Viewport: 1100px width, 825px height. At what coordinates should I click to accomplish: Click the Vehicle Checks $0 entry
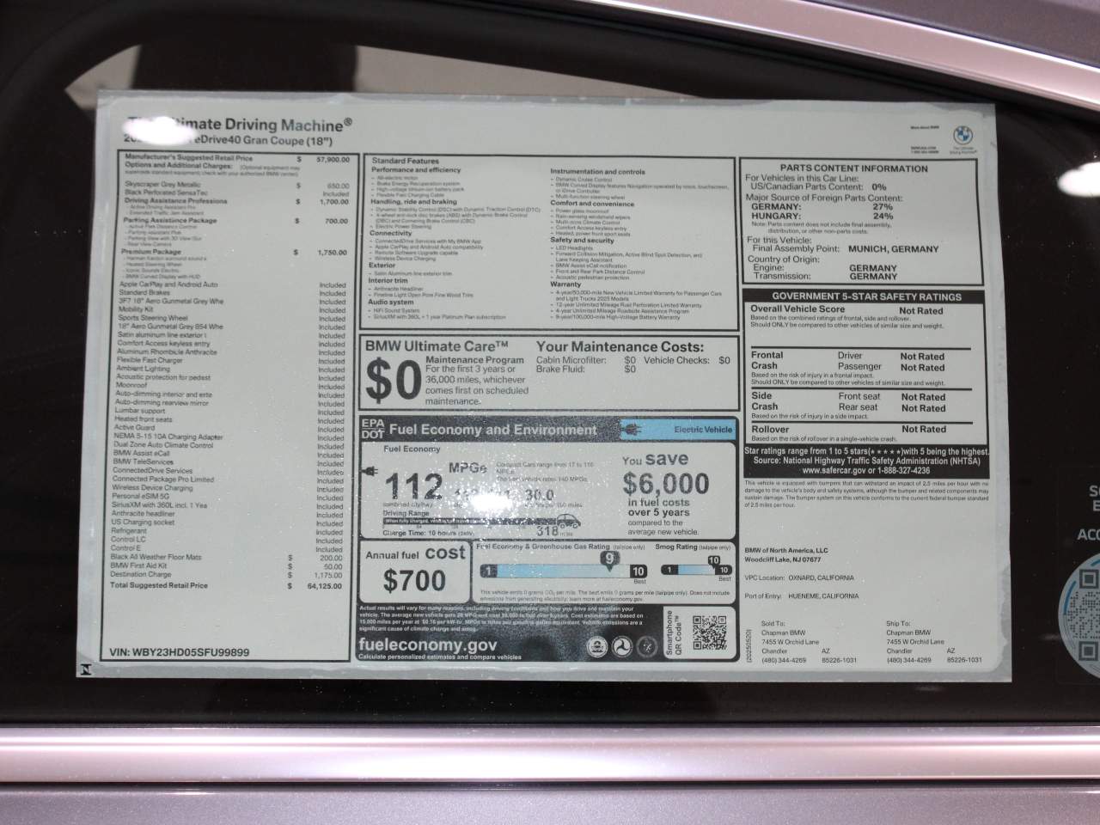pyautogui.click(x=687, y=361)
